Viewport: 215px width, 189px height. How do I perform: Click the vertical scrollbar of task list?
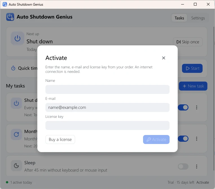(214, 98)
